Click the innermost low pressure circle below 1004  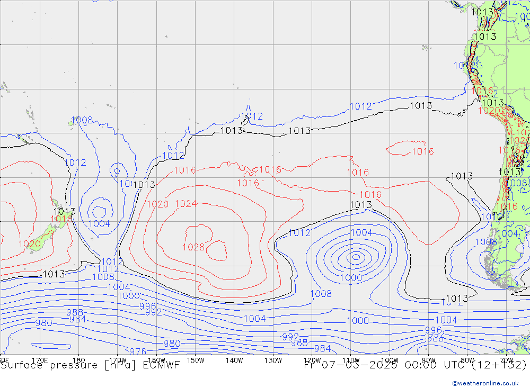(x=355, y=257)
